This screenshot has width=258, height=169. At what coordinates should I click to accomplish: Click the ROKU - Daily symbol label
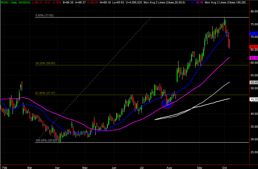[x=8, y=2]
